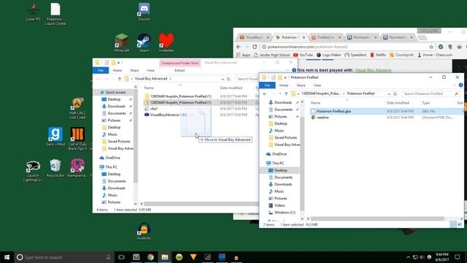Open Speedtest bookmark in Chrome
This screenshot has width=467, height=263.
click(355, 55)
